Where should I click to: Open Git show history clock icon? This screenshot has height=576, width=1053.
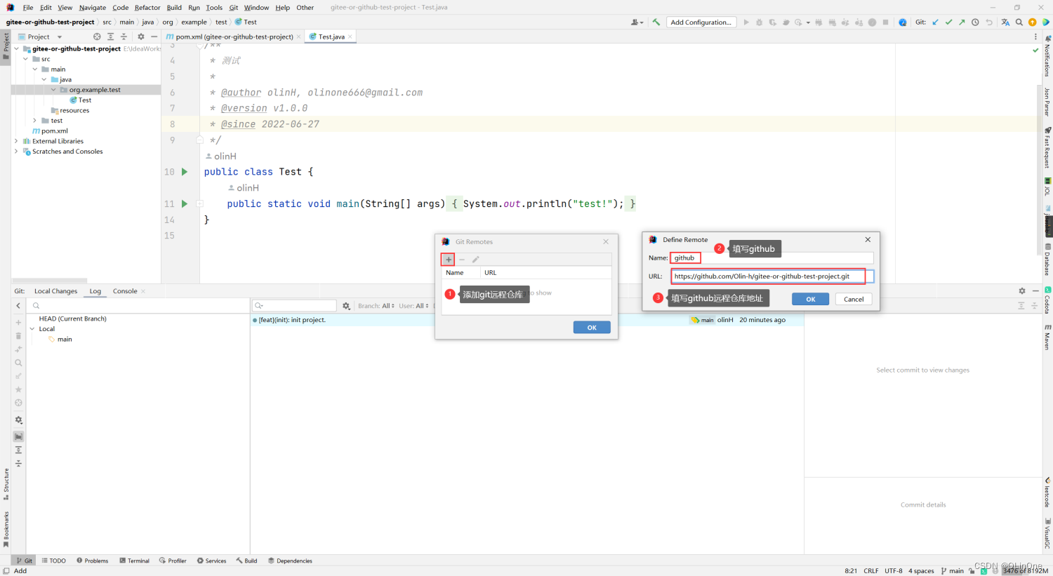point(975,22)
